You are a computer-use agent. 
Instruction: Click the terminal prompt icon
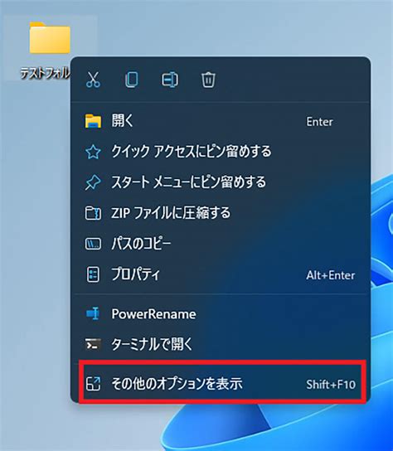tap(93, 344)
